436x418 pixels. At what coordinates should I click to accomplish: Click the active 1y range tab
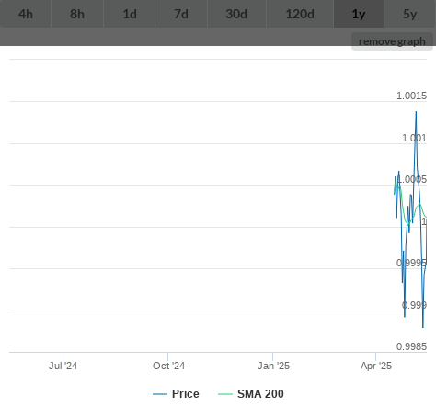[x=359, y=14]
